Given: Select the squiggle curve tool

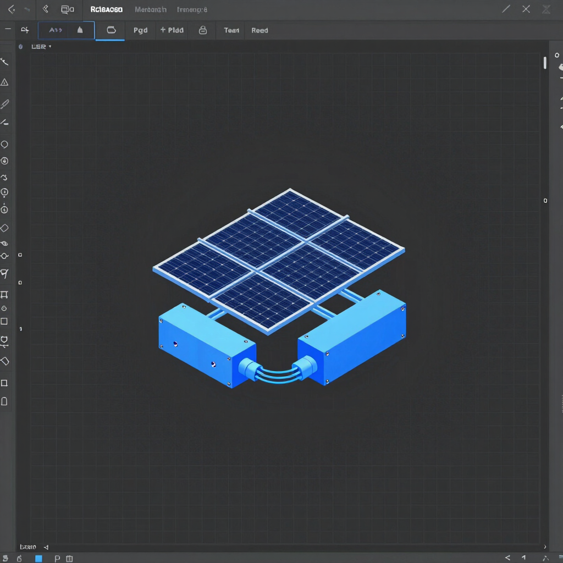Looking at the screenshot, I should click(x=4, y=178).
